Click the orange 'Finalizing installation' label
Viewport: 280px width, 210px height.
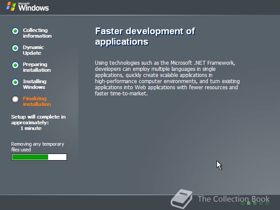coord(37,101)
